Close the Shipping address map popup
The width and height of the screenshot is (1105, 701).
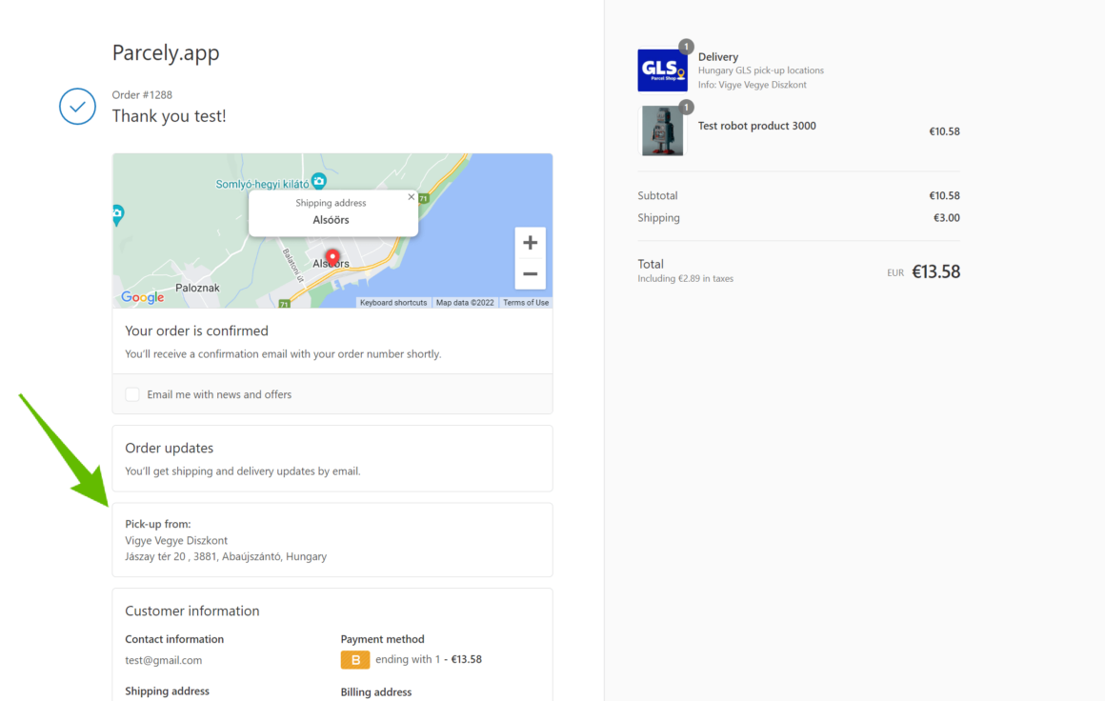[411, 196]
